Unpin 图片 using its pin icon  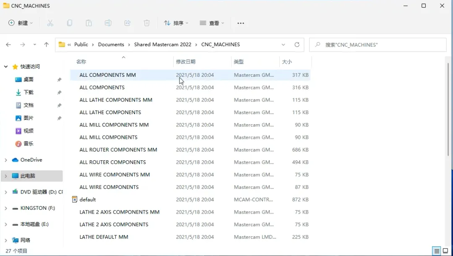[59, 118]
